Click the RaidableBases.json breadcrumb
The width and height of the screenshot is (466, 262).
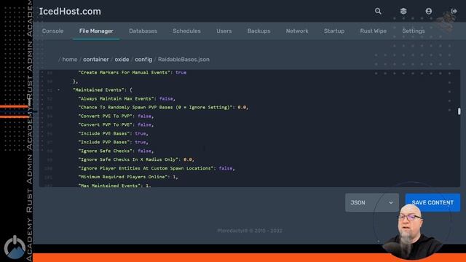coord(183,60)
